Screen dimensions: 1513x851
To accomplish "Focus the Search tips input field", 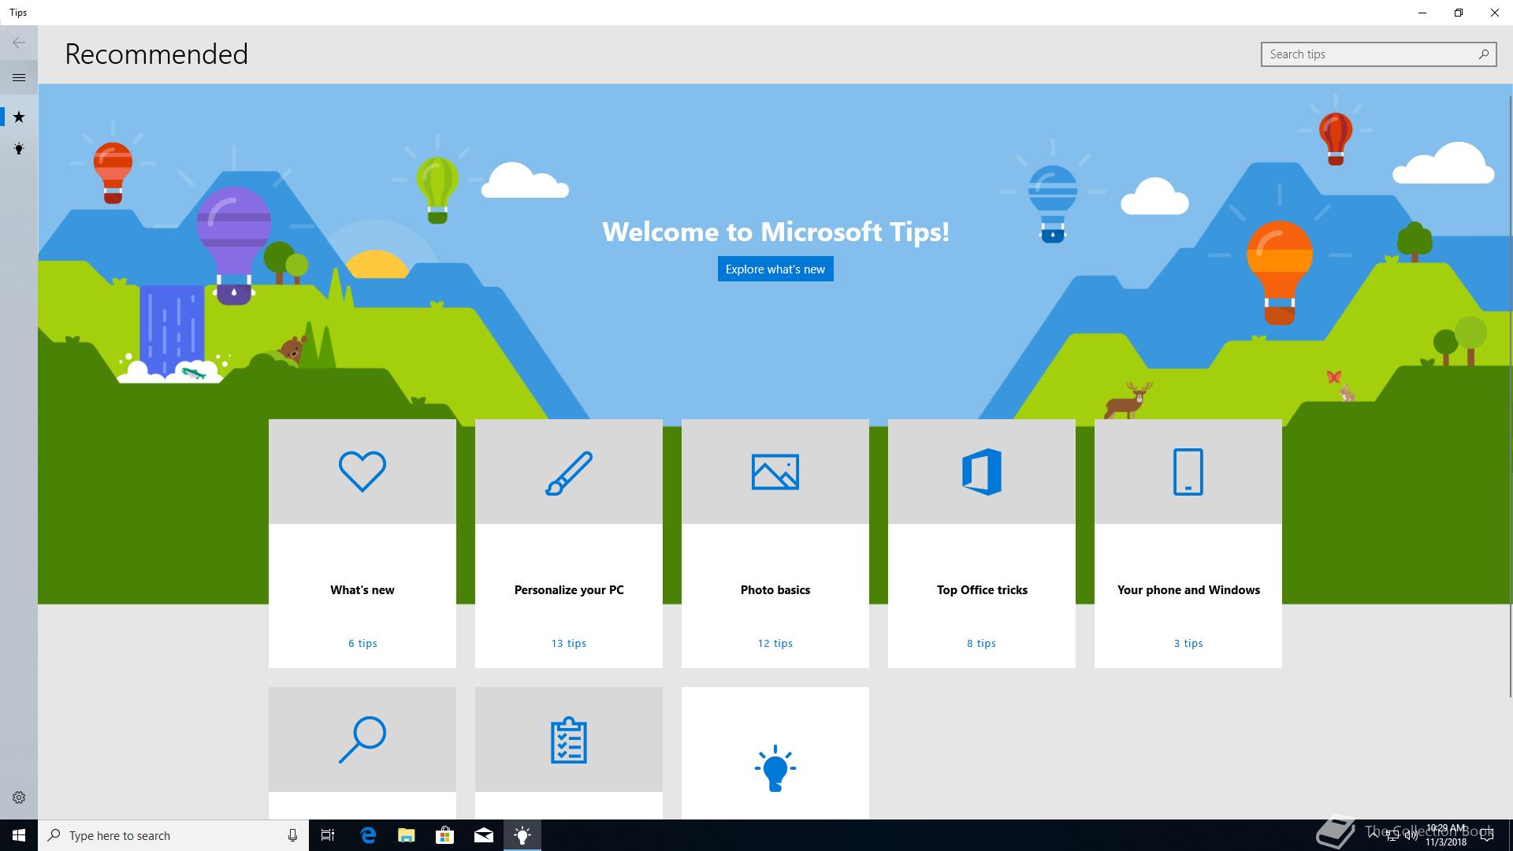I will click(x=1378, y=54).
